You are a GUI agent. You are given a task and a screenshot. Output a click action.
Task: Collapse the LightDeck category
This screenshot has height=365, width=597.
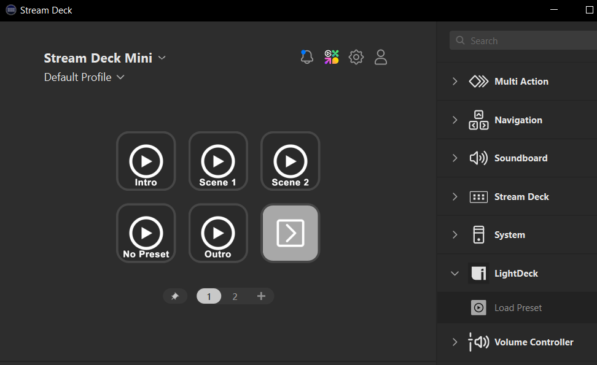(x=455, y=274)
